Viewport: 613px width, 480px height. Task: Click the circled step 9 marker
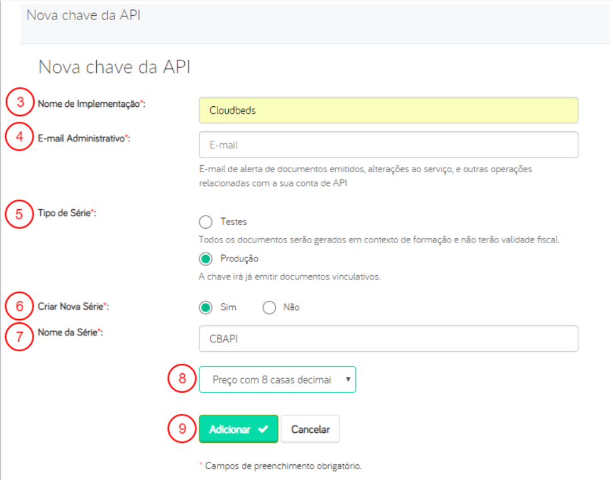[x=182, y=429]
